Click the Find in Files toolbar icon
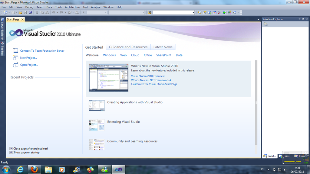 click(150, 13)
